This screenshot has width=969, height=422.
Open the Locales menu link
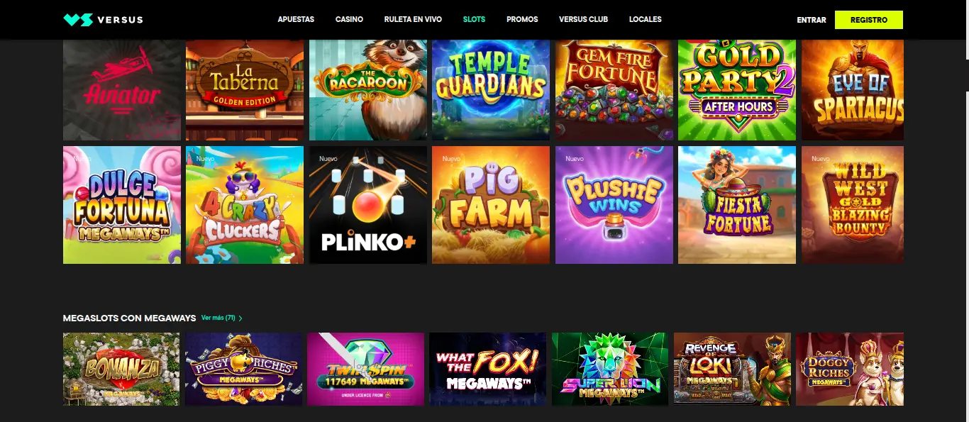coord(646,19)
